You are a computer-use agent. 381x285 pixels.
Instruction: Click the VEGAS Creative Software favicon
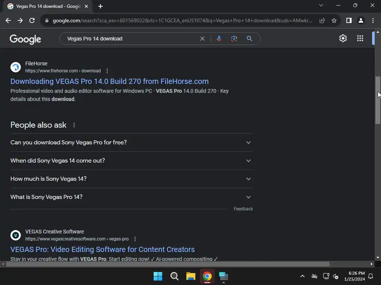pos(16,235)
